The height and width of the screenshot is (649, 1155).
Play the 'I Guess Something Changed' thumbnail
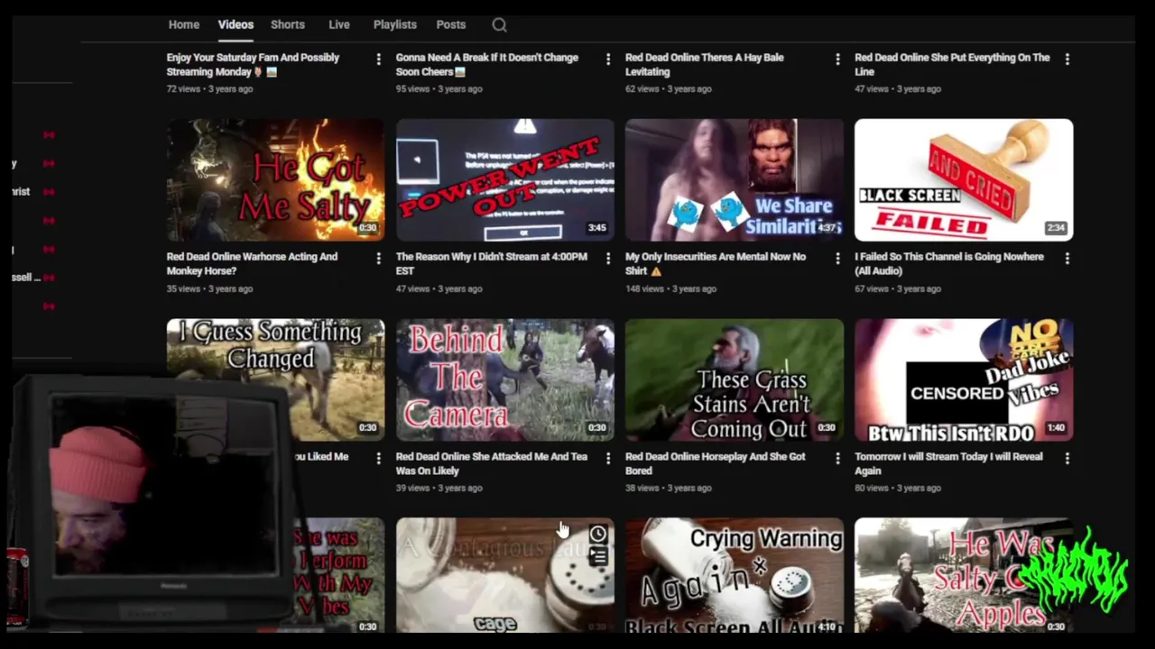pyautogui.click(x=275, y=379)
